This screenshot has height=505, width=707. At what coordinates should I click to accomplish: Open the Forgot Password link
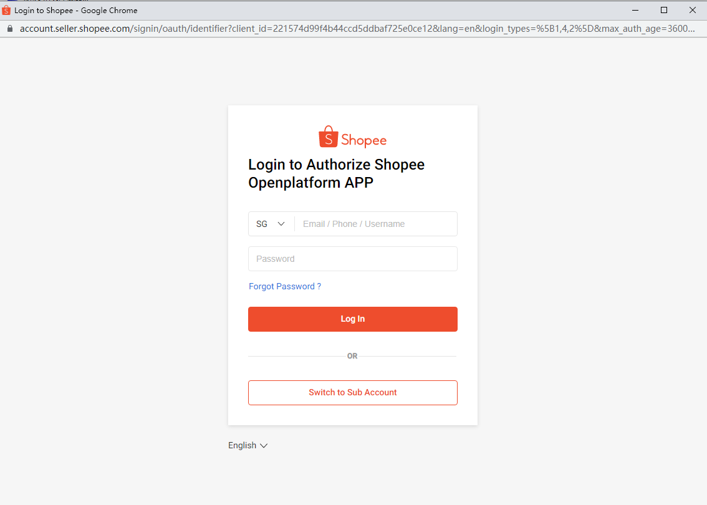click(285, 286)
